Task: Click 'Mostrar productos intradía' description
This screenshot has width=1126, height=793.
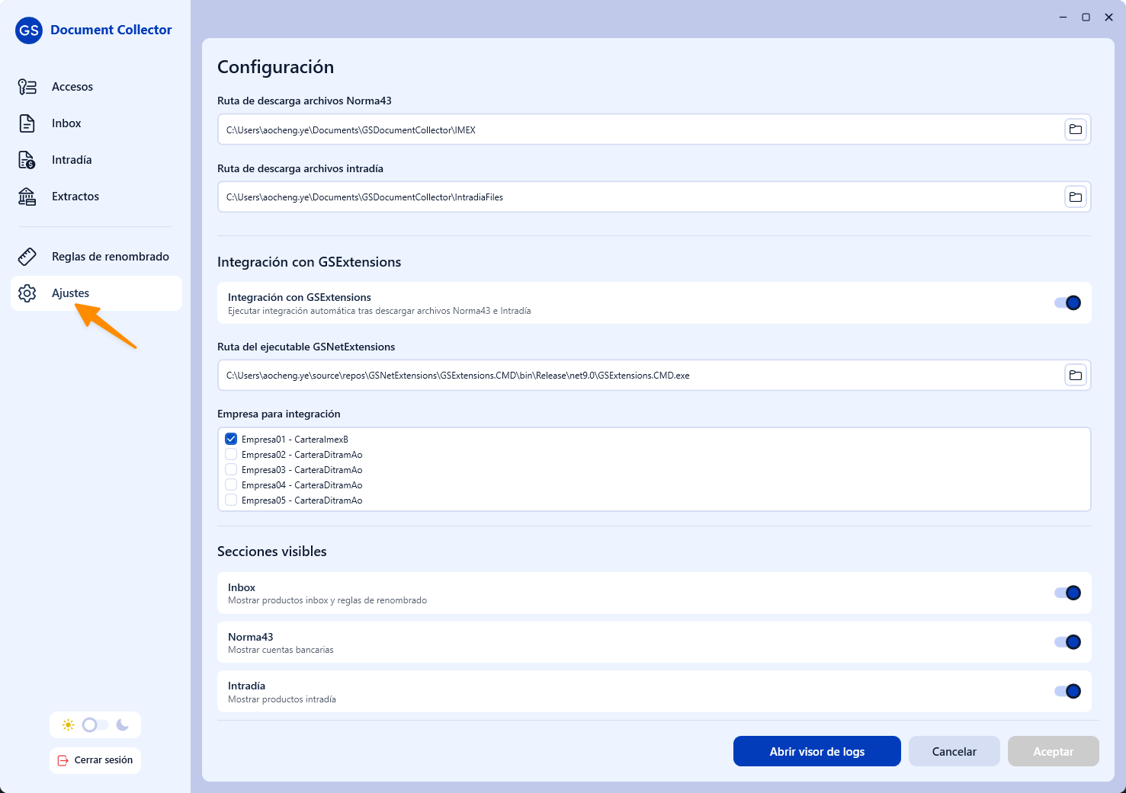Action: pyautogui.click(x=282, y=699)
